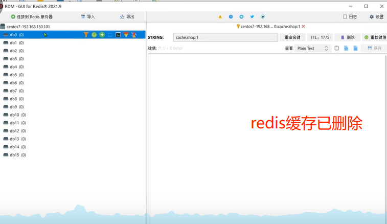Open database db9
This screenshot has height=224, width=387.
17,107
